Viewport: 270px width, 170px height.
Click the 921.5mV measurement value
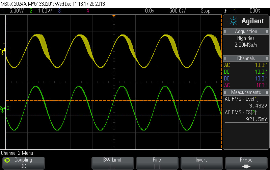[x=256, y=119]
